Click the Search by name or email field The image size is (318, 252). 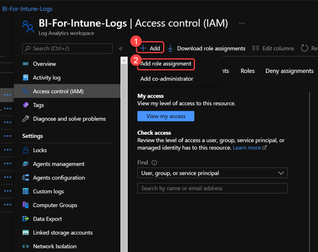[x=212, y=188]
